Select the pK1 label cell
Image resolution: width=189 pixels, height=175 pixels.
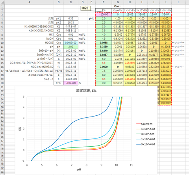59,18
